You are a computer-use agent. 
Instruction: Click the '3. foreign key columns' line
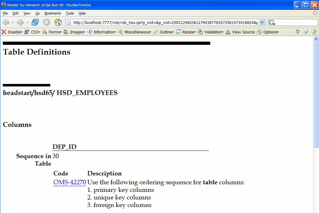[120, 205]
